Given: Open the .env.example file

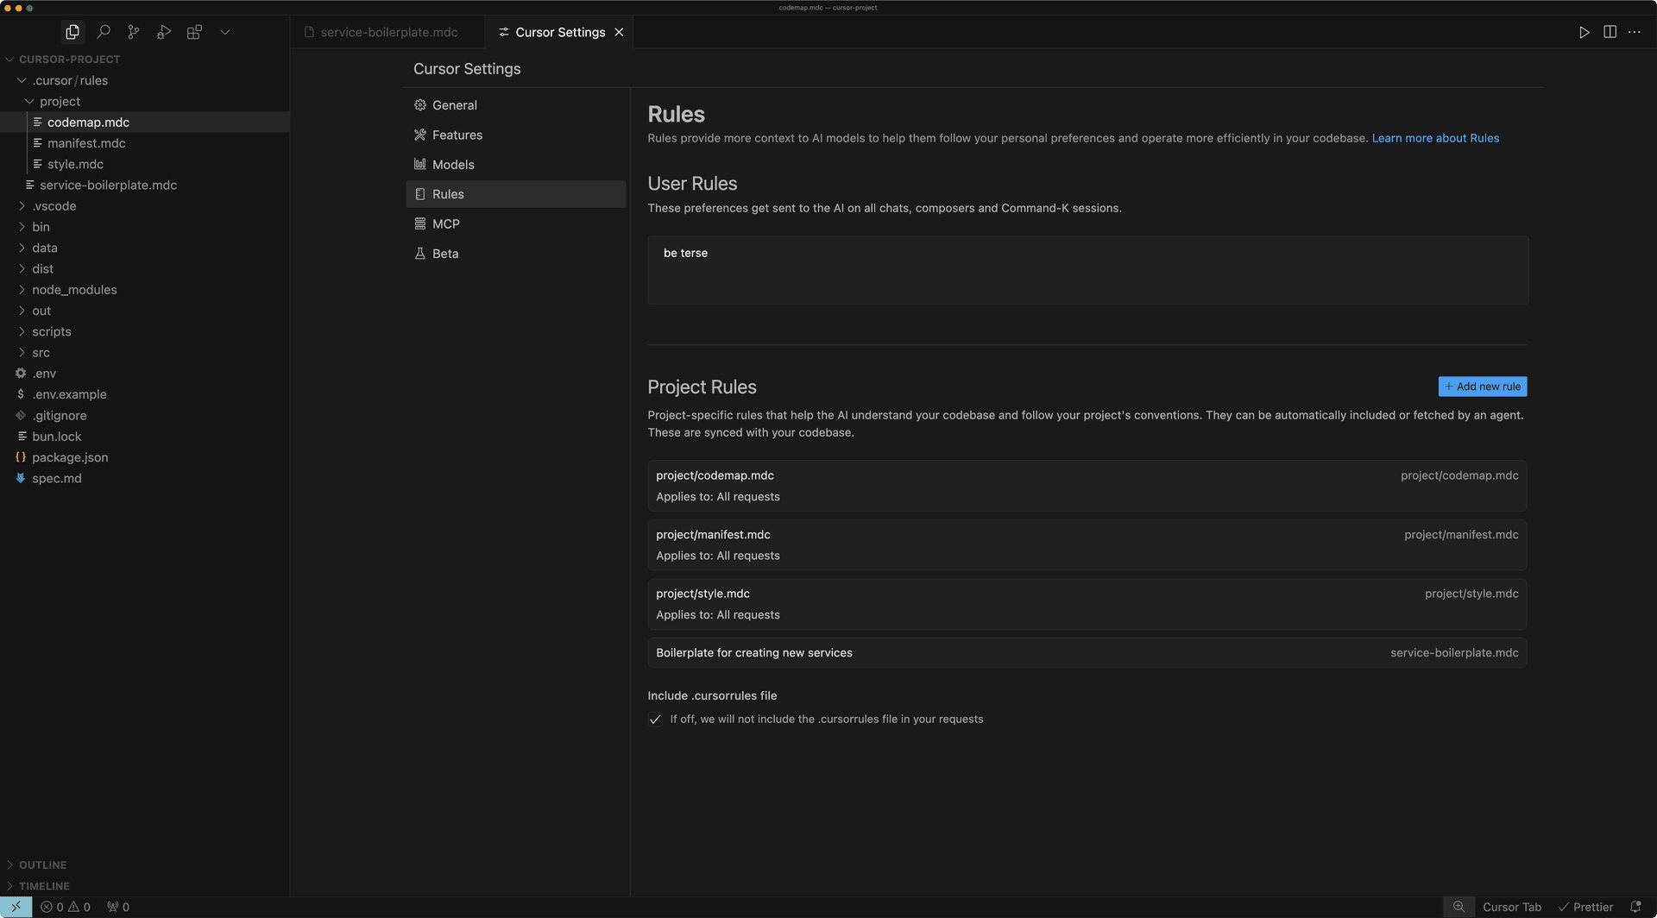Looking at the screenshot, I should 144,394.
